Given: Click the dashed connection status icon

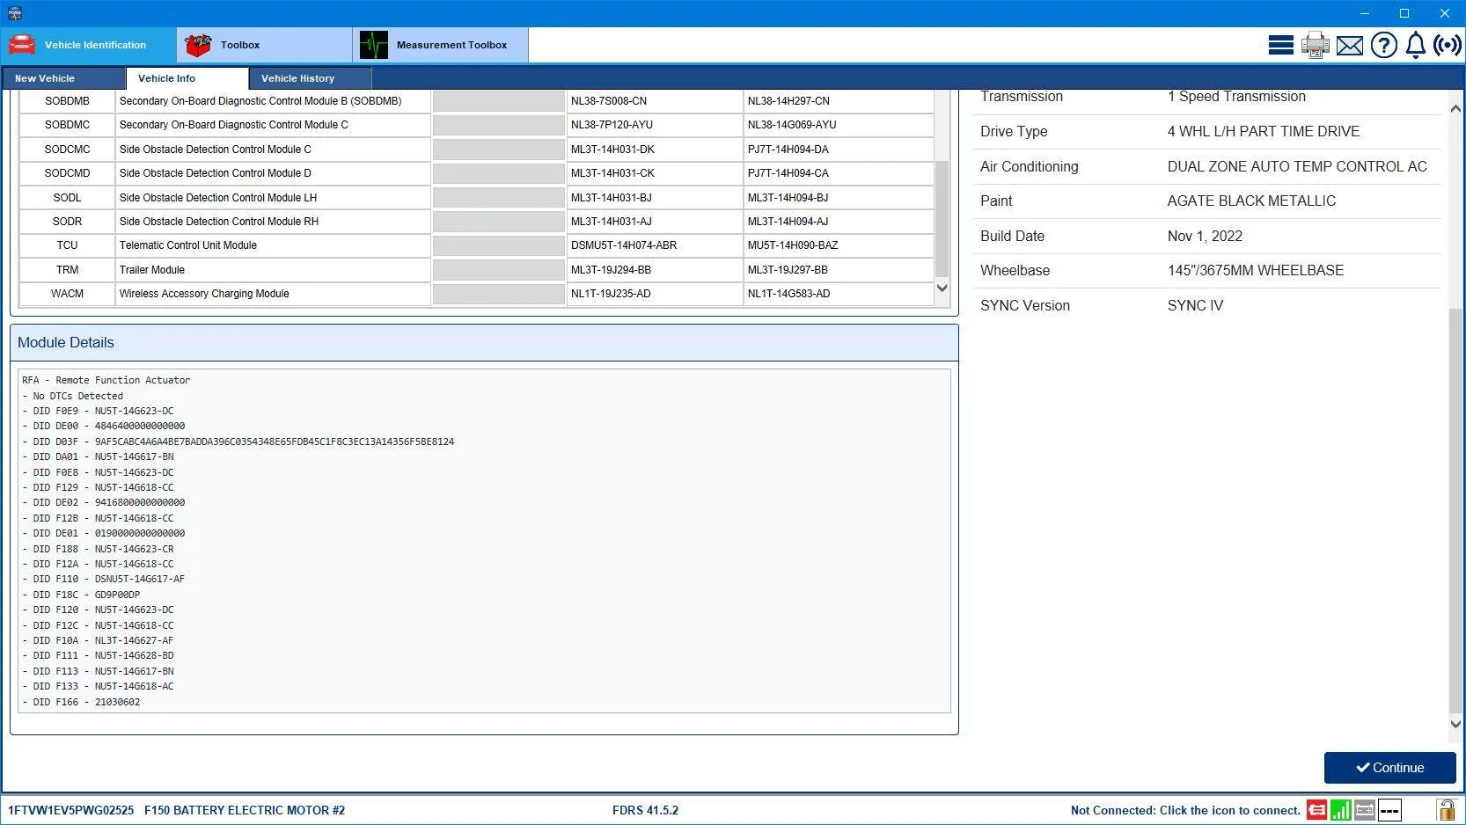Looking at the screenshot, I should coord(1389,810).
